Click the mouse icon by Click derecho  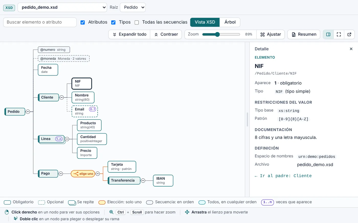[7, 212]
